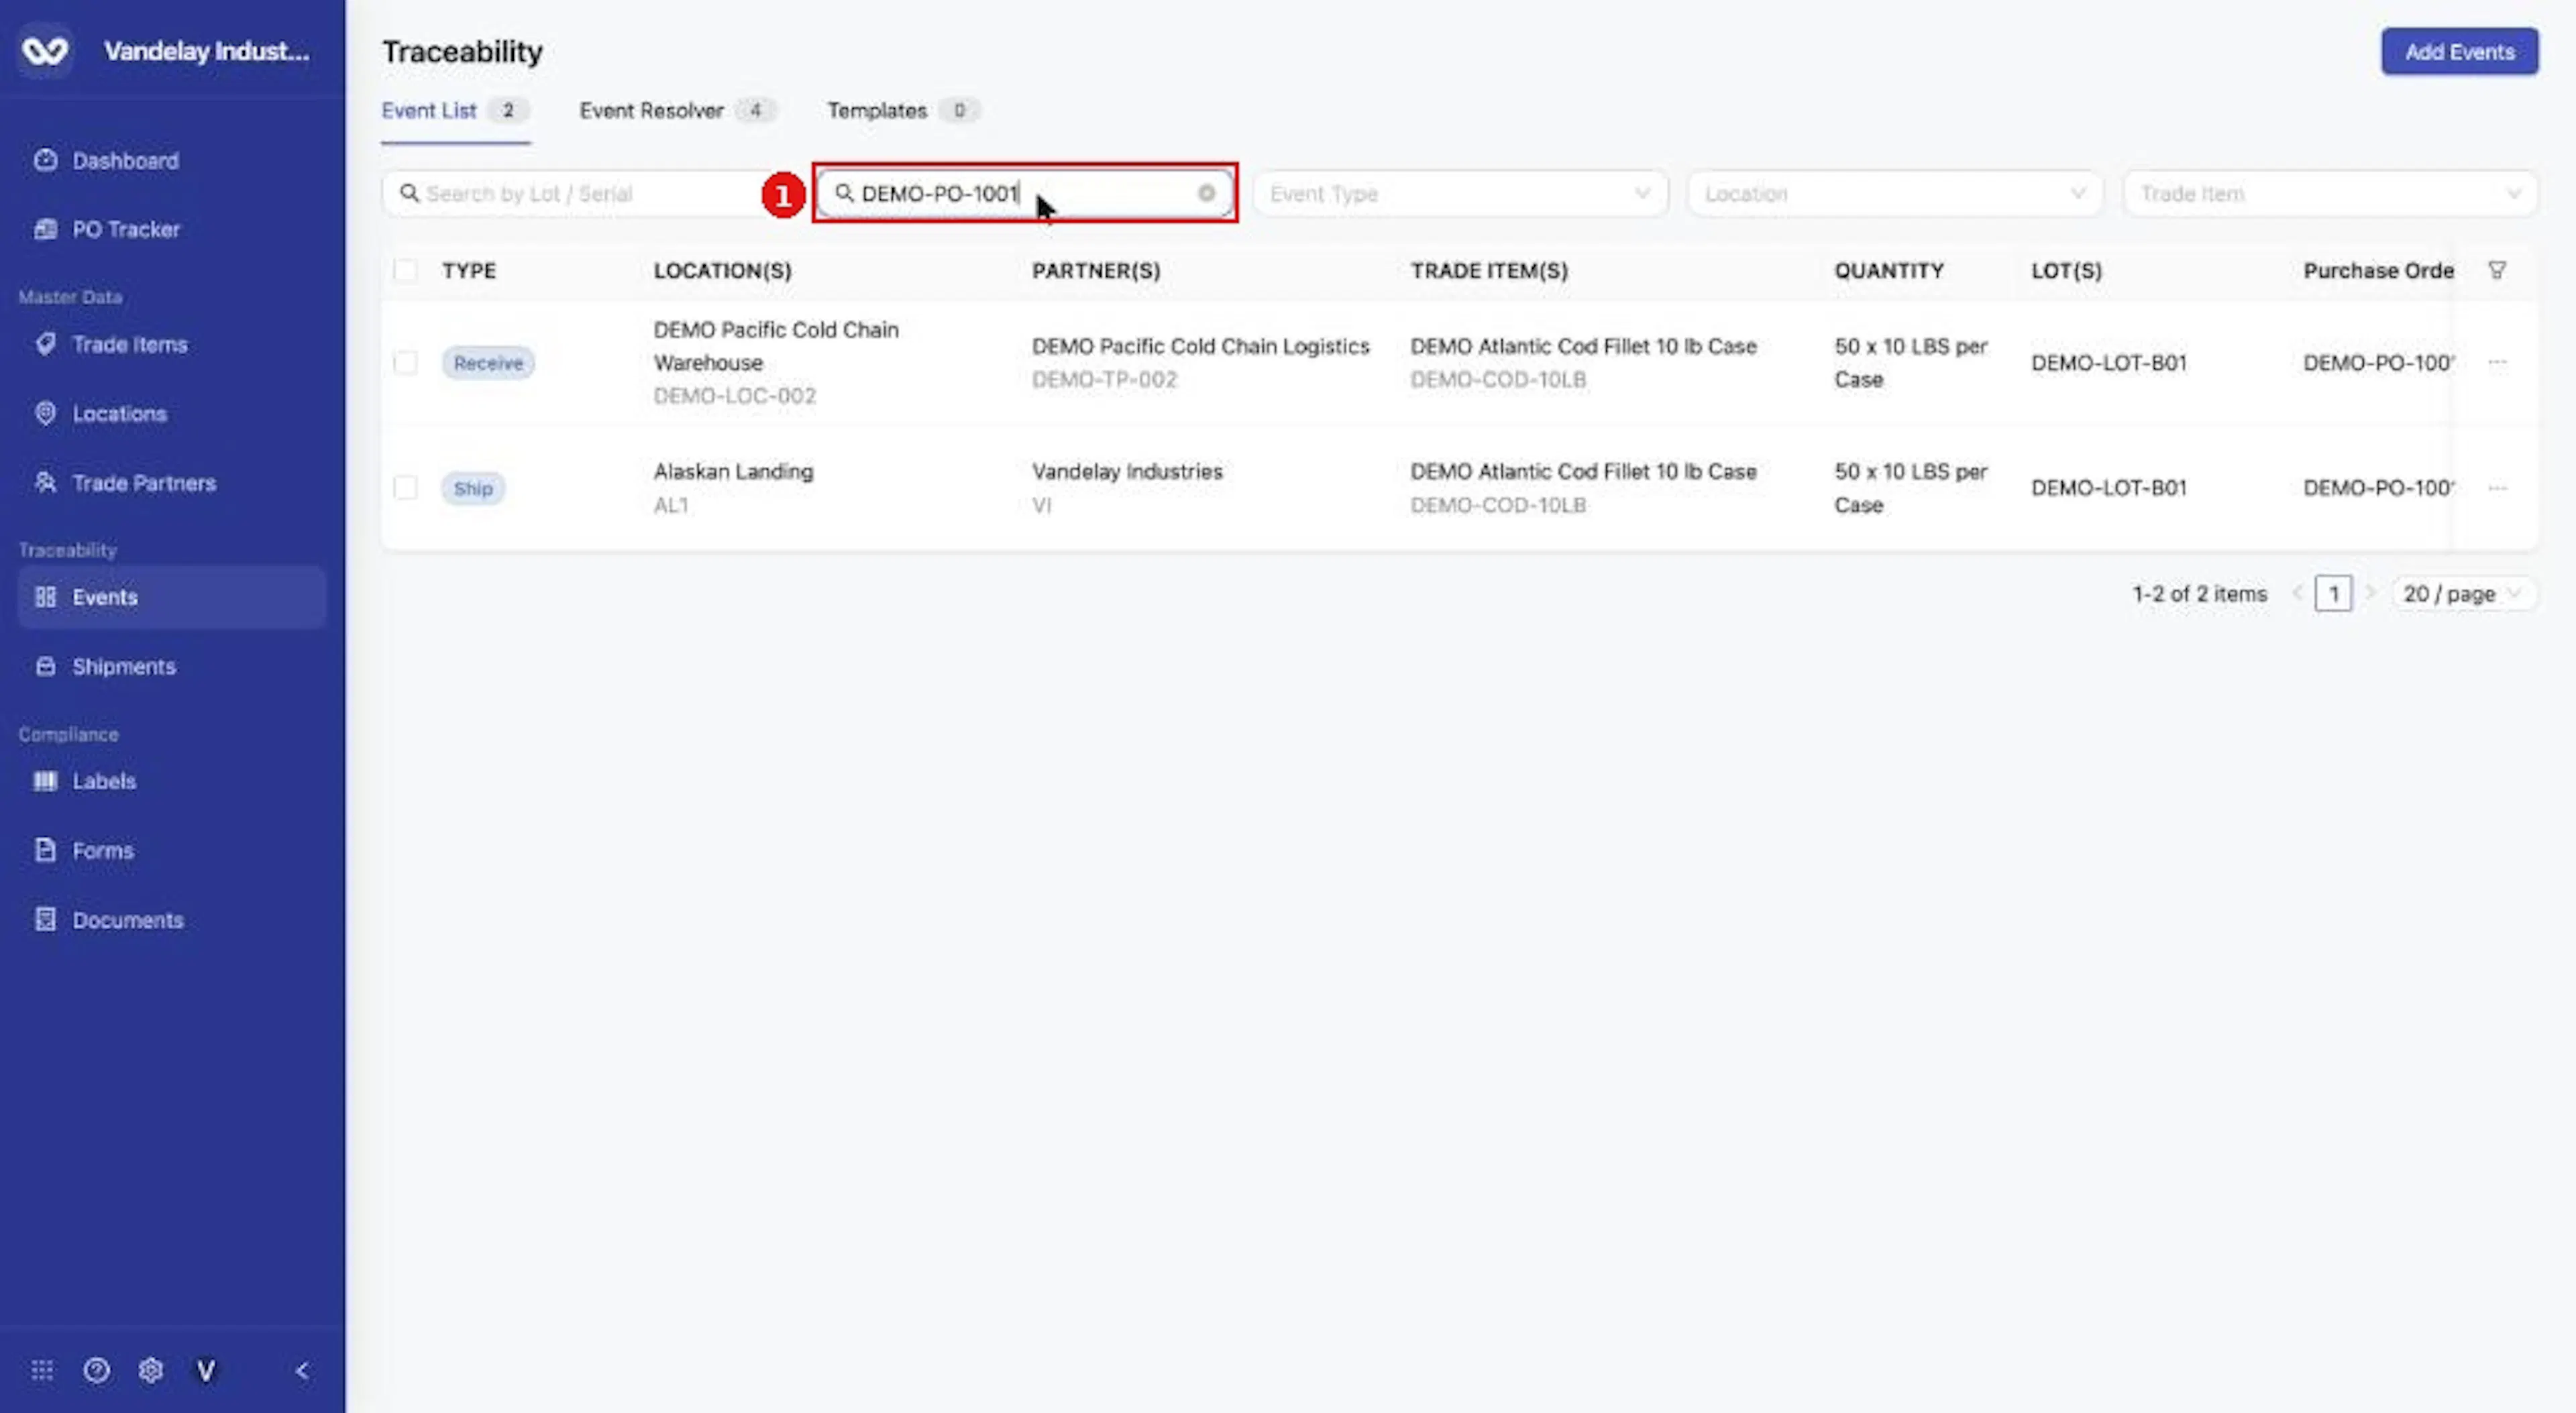Open row actions for the Ship event
The width and height of the screenshot is (2576, 1413).
(2497, 488)
